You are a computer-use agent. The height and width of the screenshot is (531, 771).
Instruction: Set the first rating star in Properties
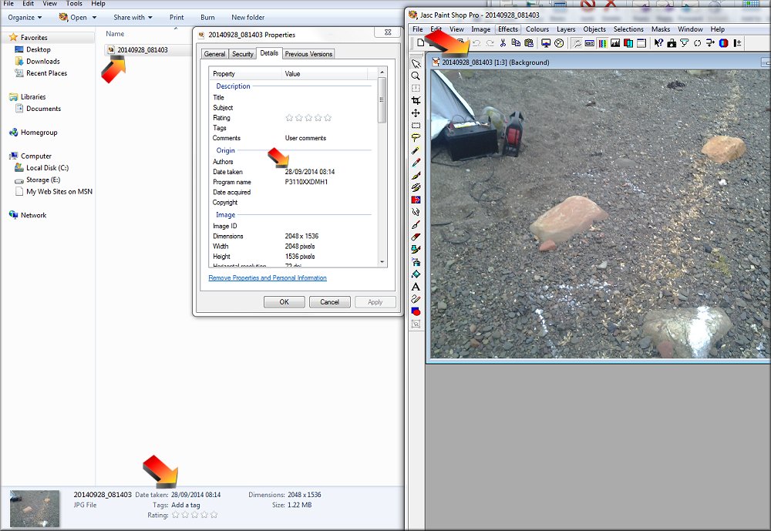pyautogui.click(x=290, y=118)
